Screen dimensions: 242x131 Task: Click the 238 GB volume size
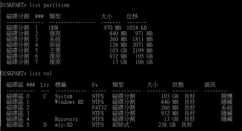coord(167,125)
